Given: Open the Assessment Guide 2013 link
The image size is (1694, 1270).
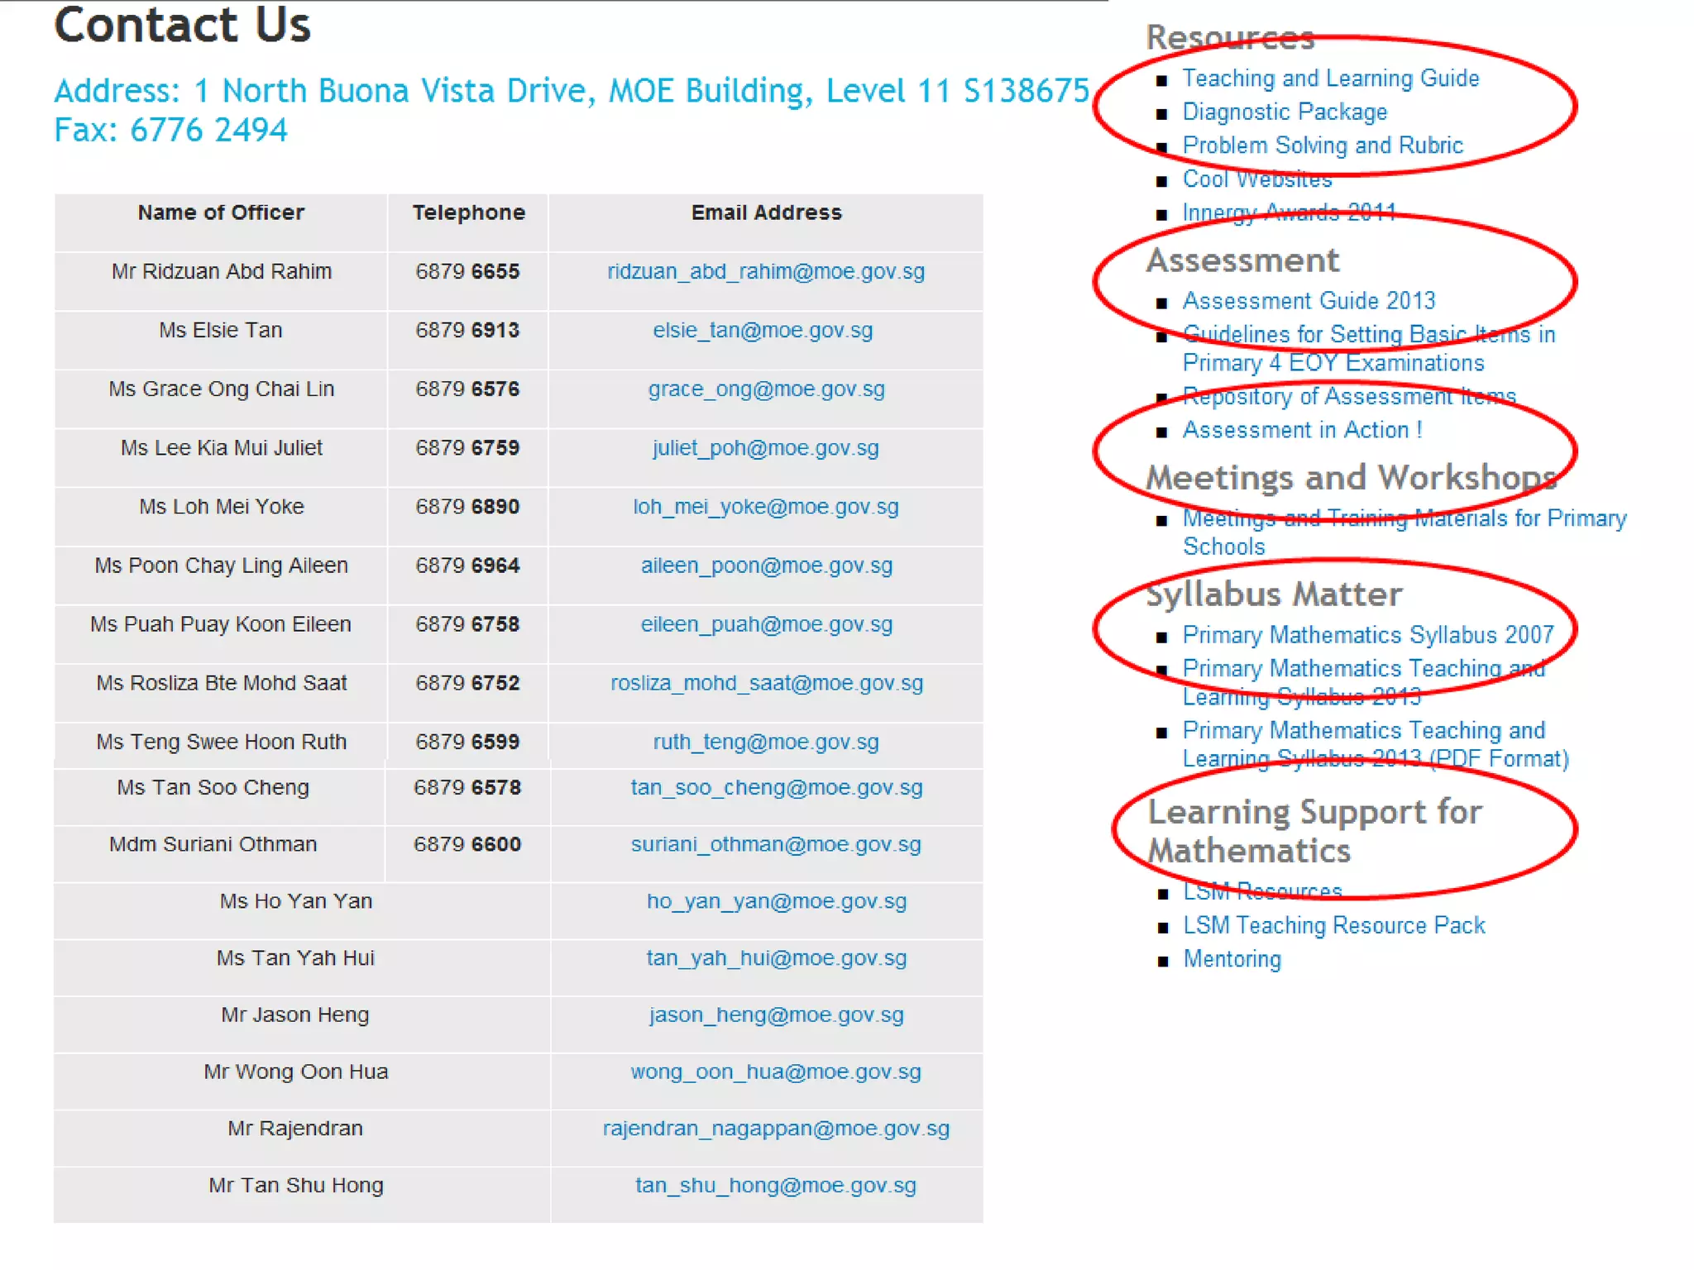Looking at the screenshot, I should [1309, 301].
